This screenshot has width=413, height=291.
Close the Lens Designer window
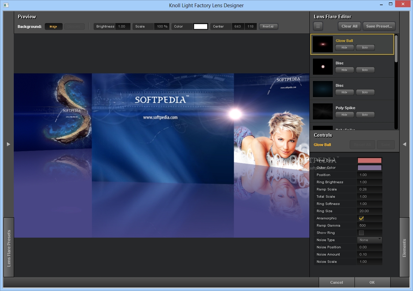(403, 4)
